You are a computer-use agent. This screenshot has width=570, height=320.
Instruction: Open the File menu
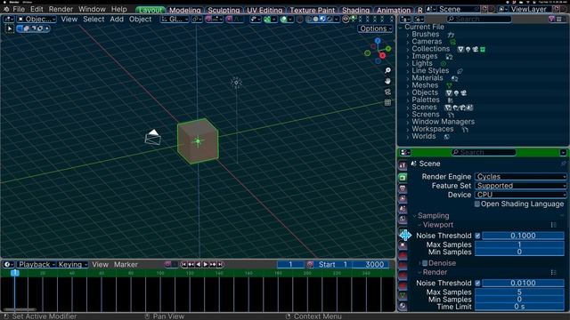click(19, 9)
